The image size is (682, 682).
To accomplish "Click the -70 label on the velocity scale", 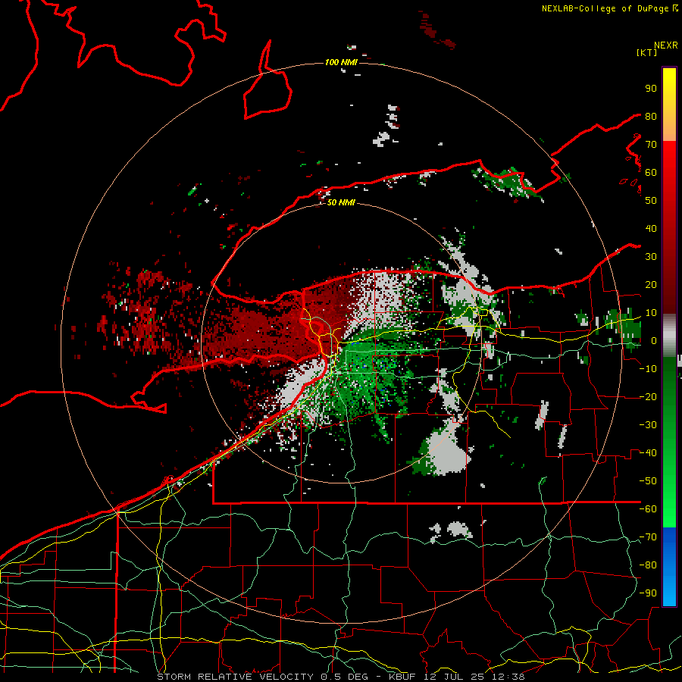I will tap(648, 537).
